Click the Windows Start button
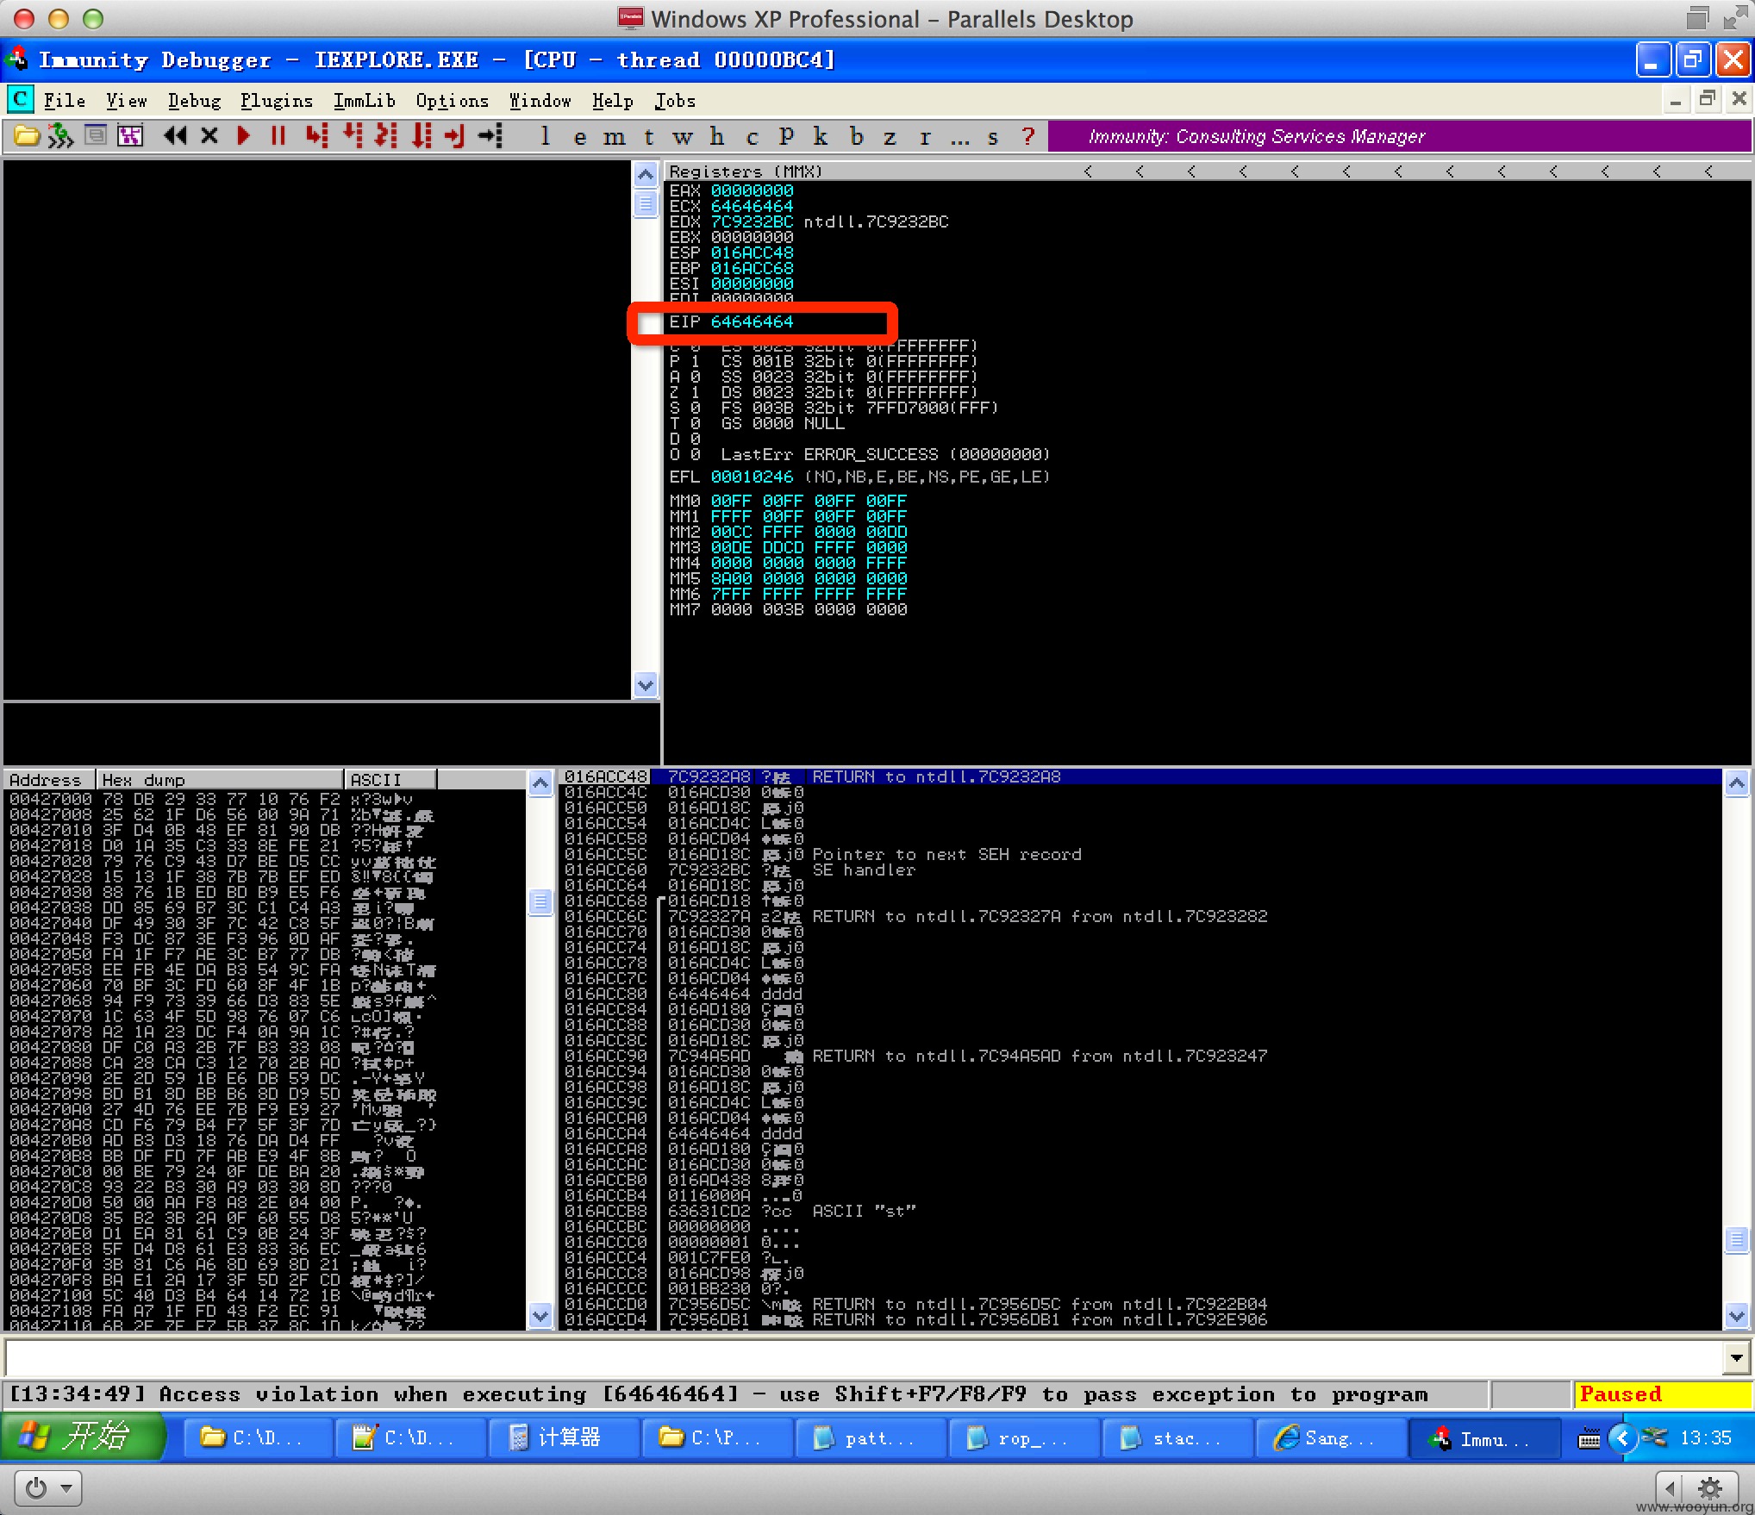 tap(82, 1437)
